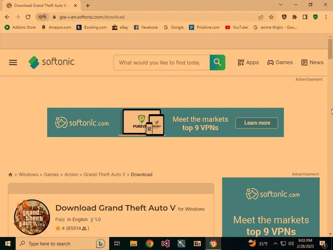Go to Windows breadcrumb link
This screenshot has height=250, width=333.
click(29, 174)
